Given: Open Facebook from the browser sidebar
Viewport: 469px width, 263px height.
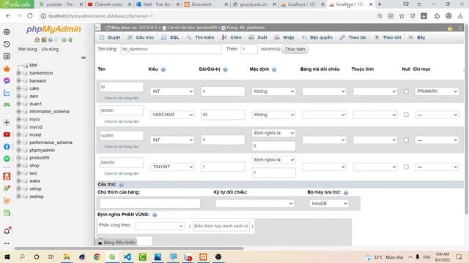Looking at the screenshot, I should pyautogui.click(x=7, y=147).
